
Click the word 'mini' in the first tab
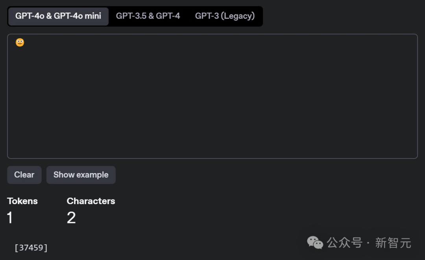[93, 16]
